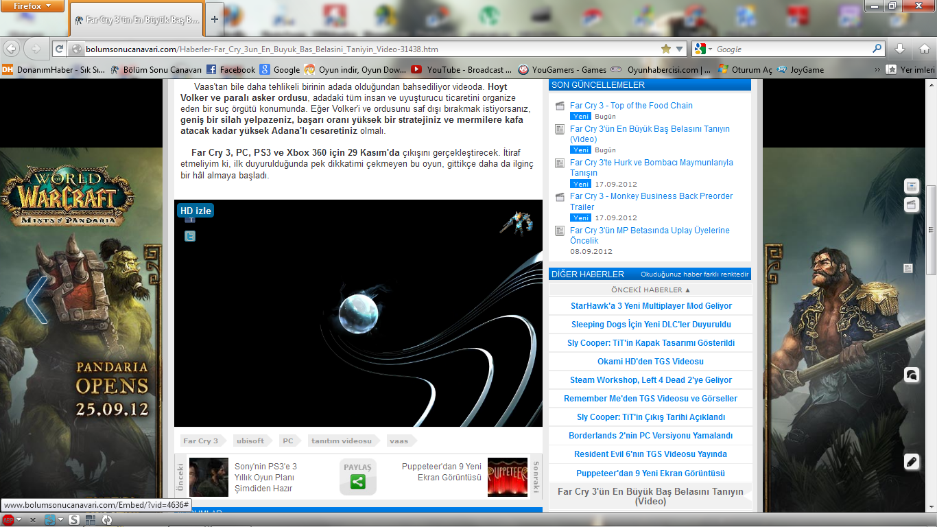The width and height of the screenshot is (937, 527).
Task: Open the Puppeteer red curtain thumbnail
Action: [x=508, y=477]
